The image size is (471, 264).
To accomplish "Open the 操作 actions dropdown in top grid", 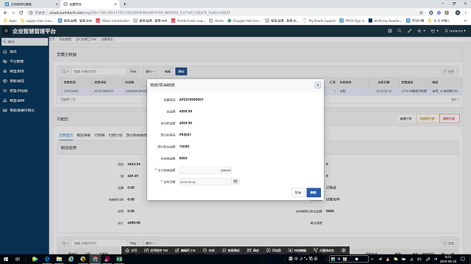I will 150,72.
